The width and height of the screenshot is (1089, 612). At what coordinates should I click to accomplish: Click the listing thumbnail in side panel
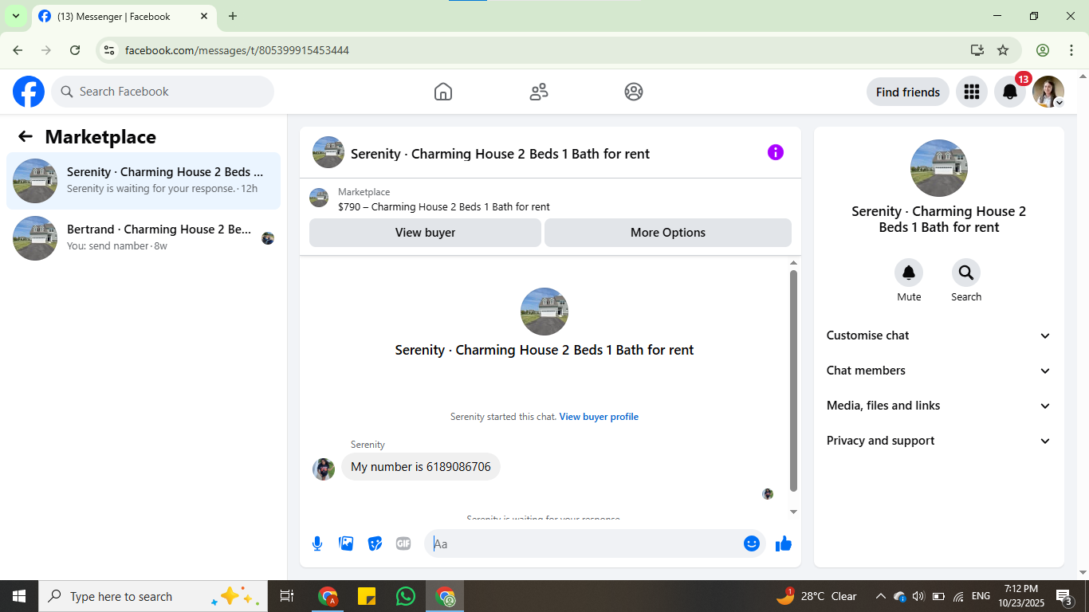point(939,168)
